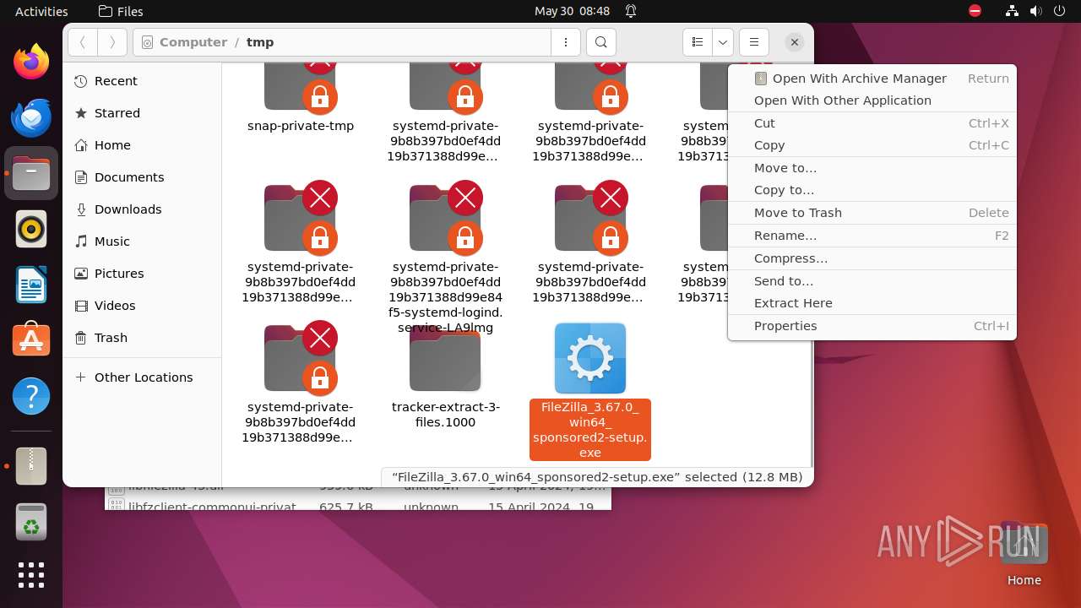Image resolution: width=1081 pixels, height=608 pixels.
Task: Open view options dropdown arrow
Action: point(723,42)
